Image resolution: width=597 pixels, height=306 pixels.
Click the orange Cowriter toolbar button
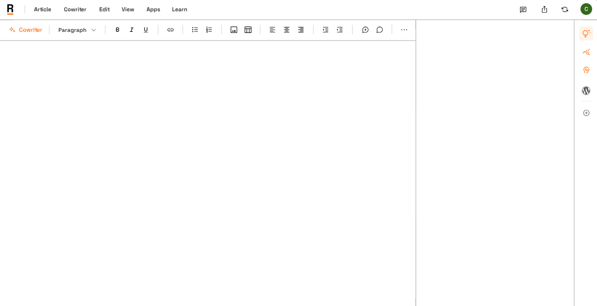pyautogui.click(x=26, y=30)
